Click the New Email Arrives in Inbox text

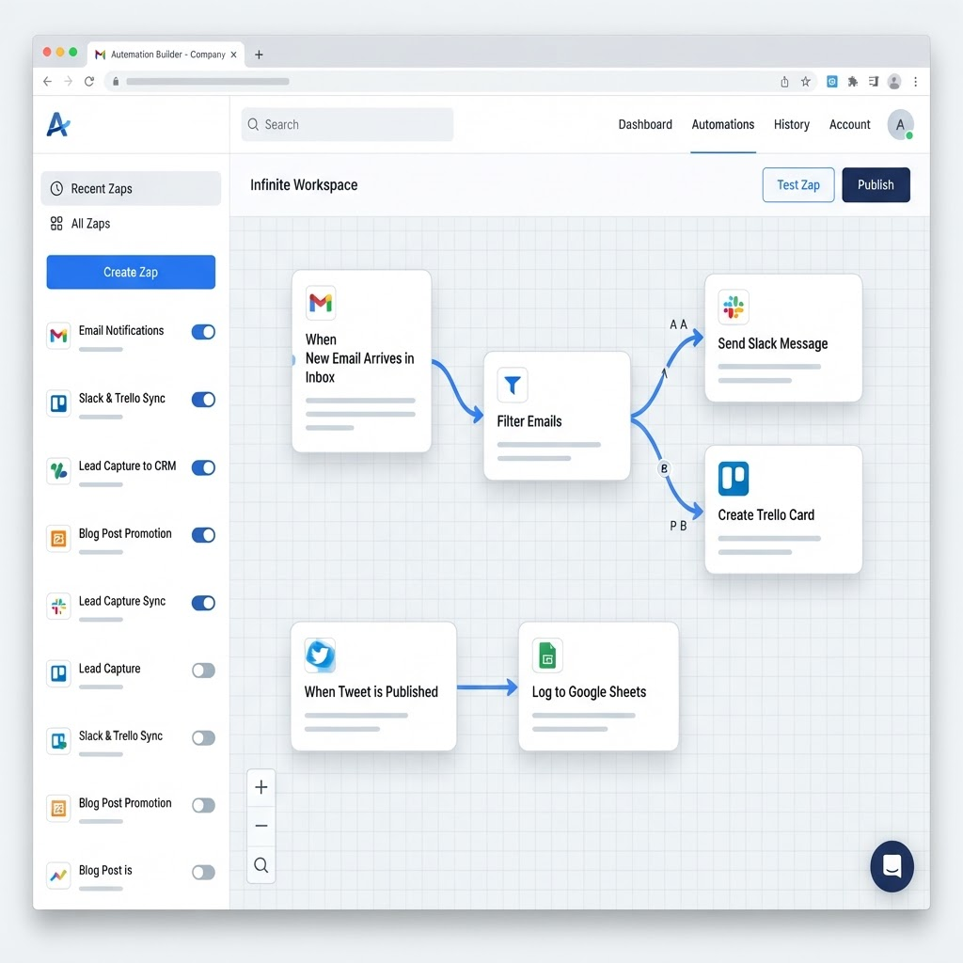click(359, 368)
